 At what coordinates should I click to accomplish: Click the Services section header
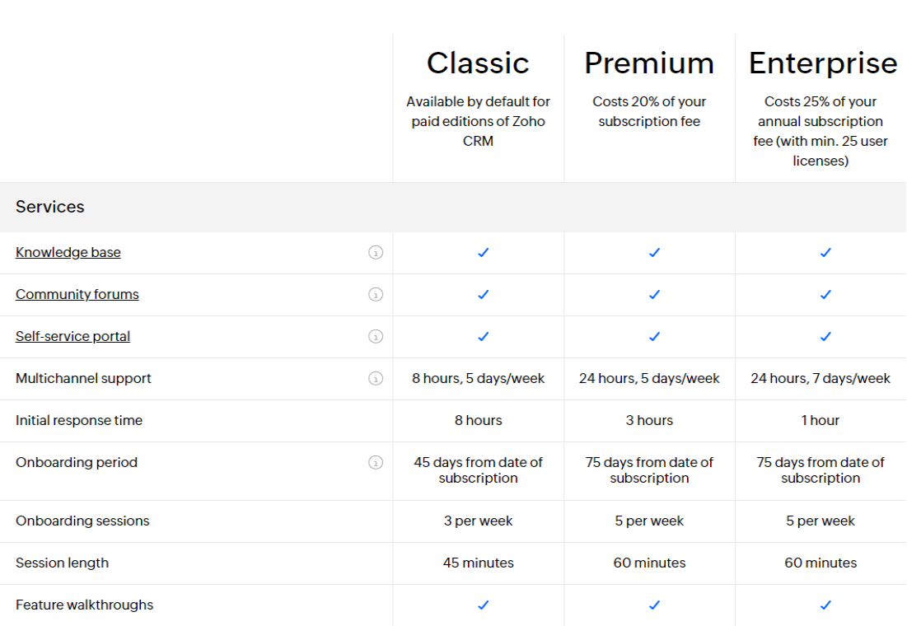49,207
